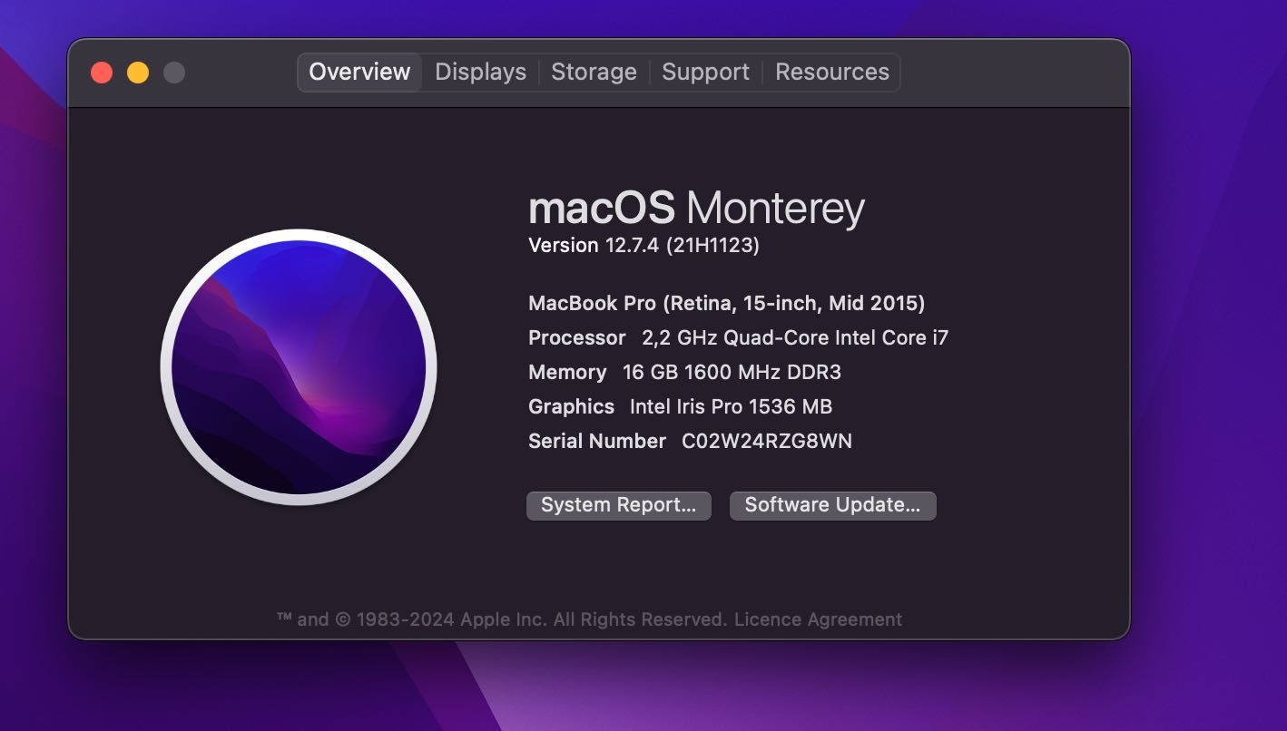The image size is (1287, 731).
Task: Click the 16 GB 1600 MHz DDR3 value
Action: pyautogui.click(x=732, y=372)
